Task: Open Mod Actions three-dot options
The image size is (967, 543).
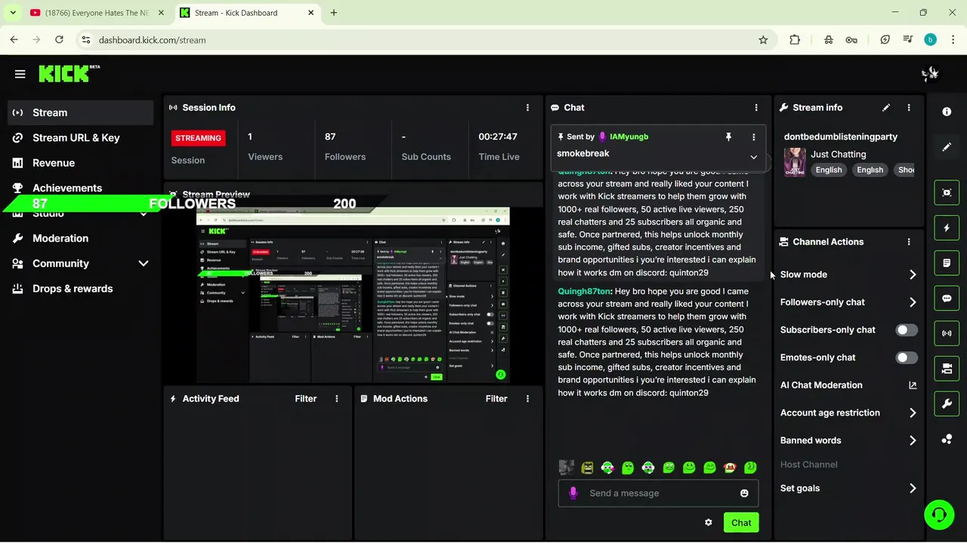Action: click(527, 399)
